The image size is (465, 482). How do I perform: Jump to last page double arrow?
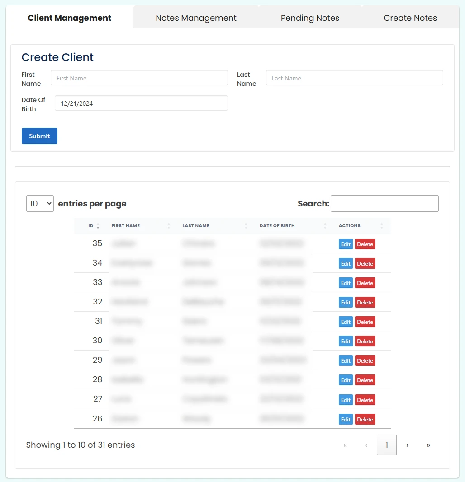428,445
